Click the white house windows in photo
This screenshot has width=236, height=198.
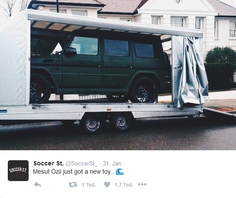click(x=177, y=22)
